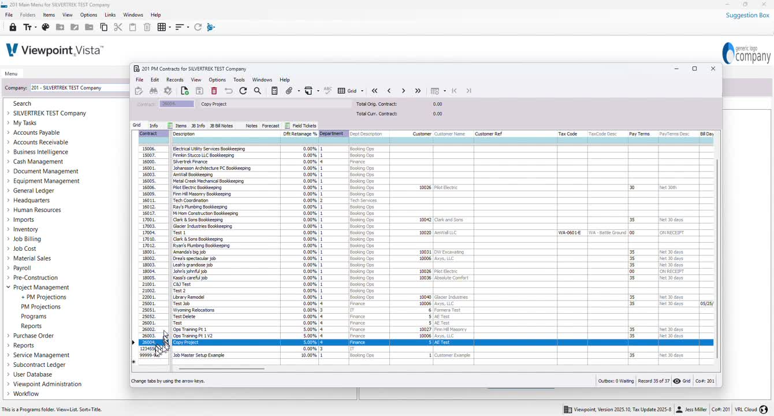Image resolution: width=774 pixels, height=416 pixels.
Task: Expand the Viewpoint Administration tree node
Action: coord(8,384)
